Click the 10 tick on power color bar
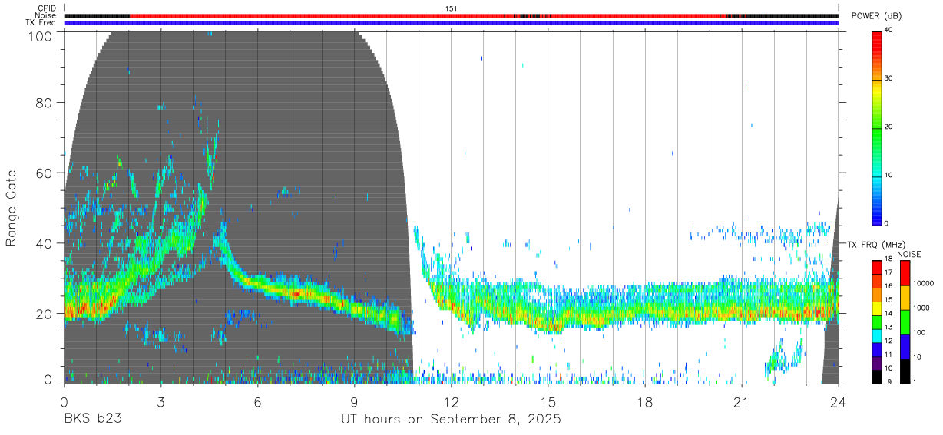This screenshot has width=943, height=435. pyautogui.click(x=888, y=176)
